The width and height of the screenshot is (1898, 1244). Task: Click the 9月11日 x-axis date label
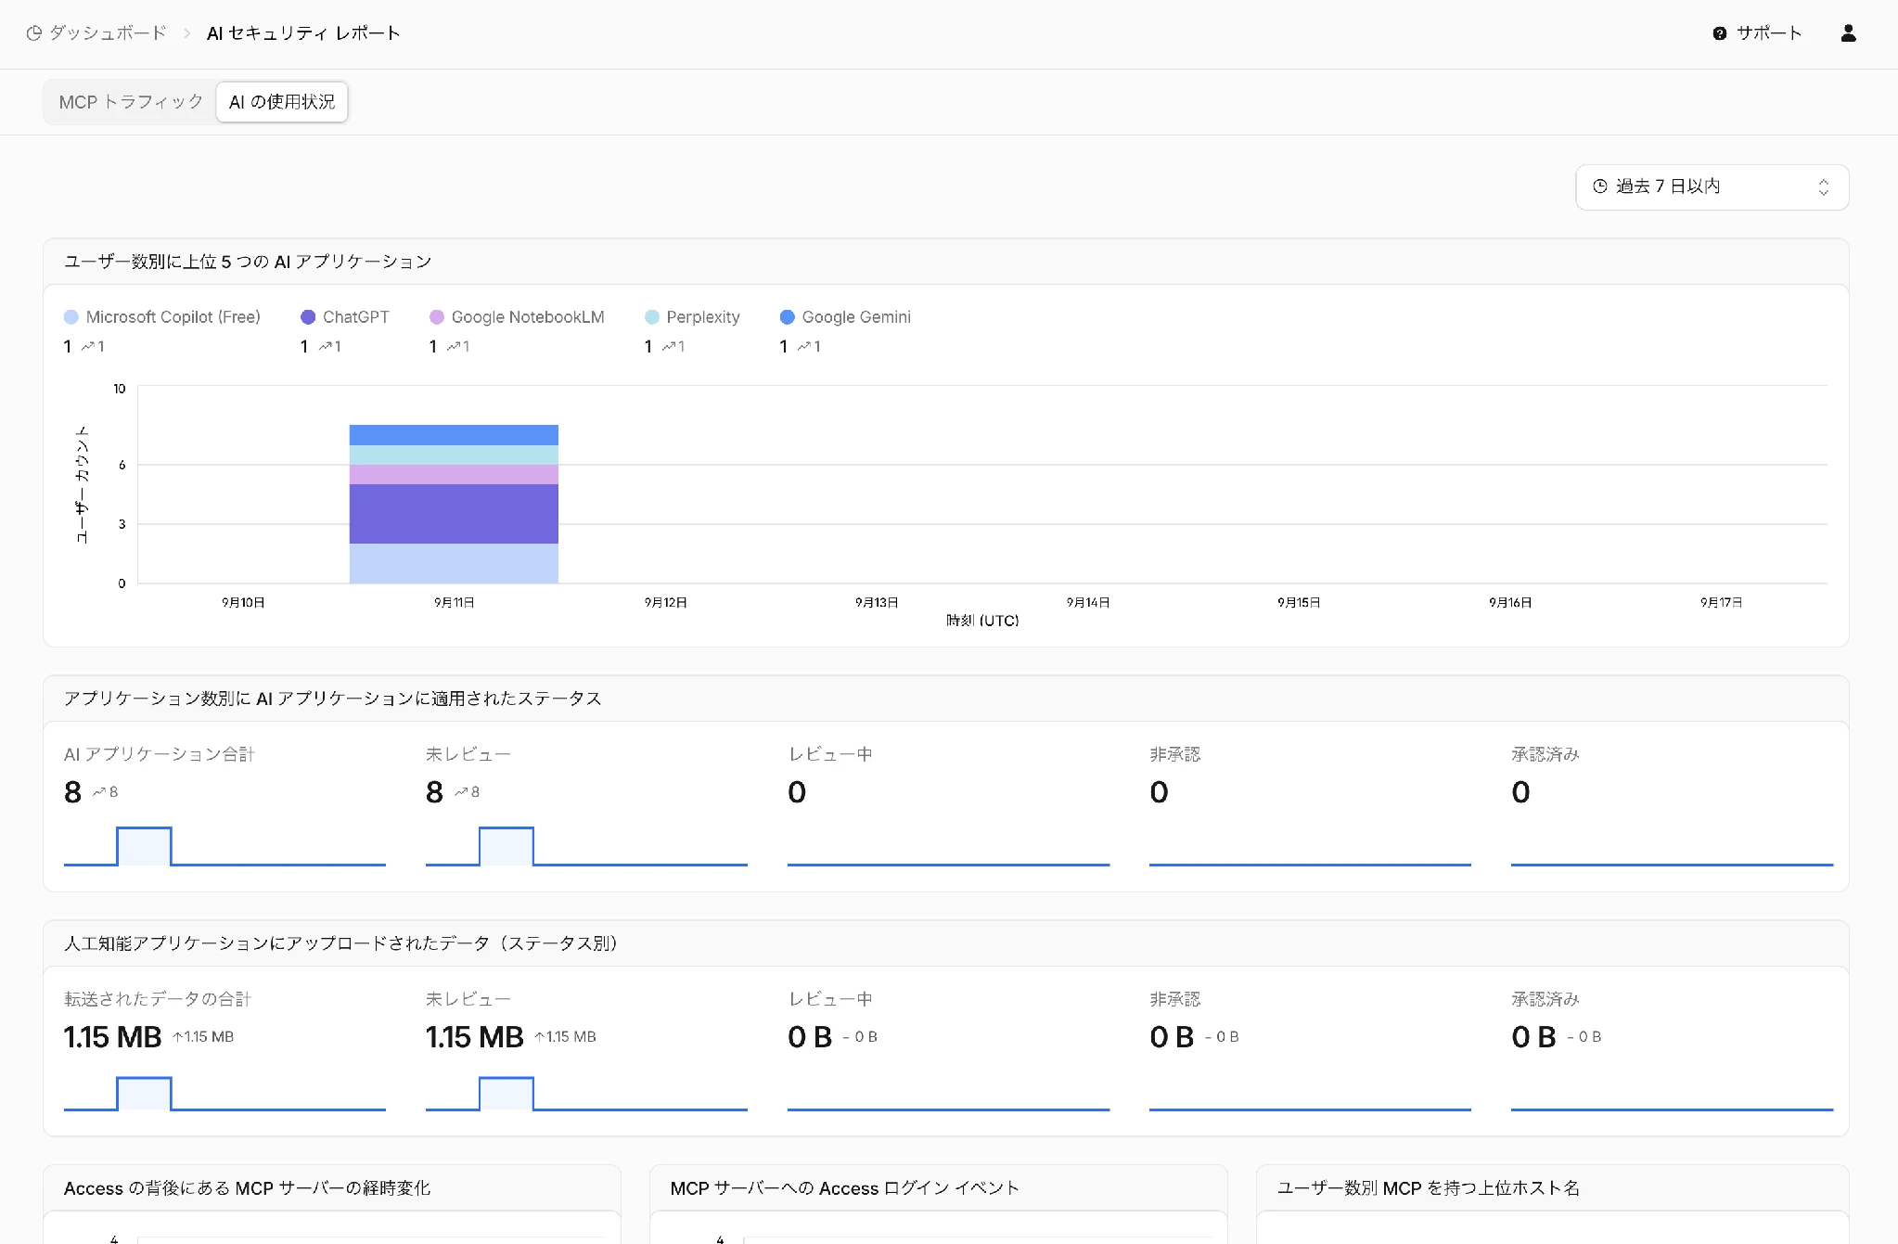pyautogui.click(x=455, y=603)
